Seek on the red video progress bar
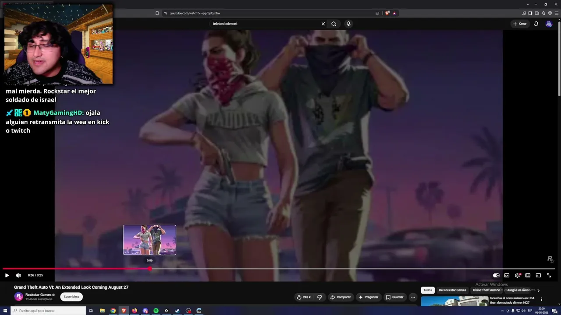 point(76,269)
